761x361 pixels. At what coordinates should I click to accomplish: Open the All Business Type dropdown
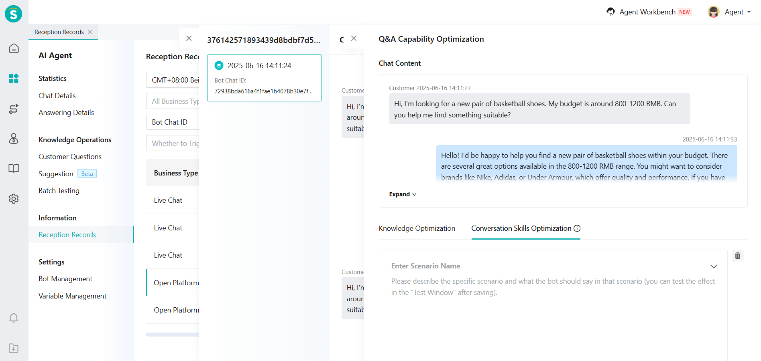click(173, 101)
